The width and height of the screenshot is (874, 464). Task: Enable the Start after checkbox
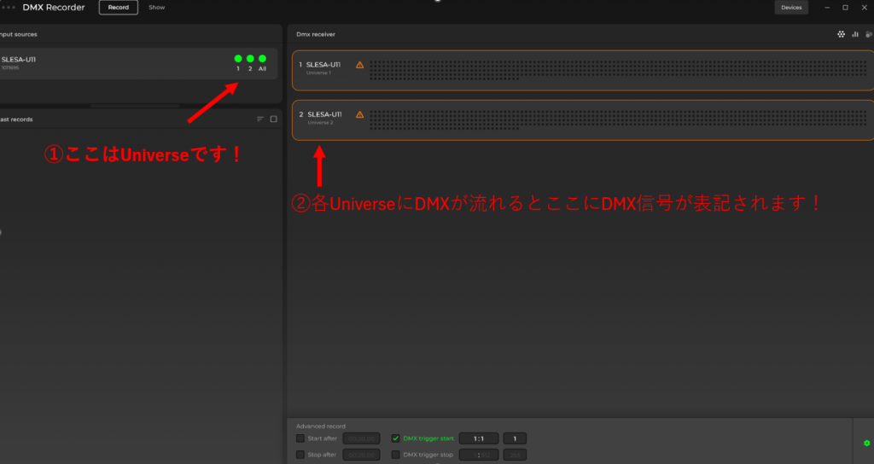pos(300,438)
